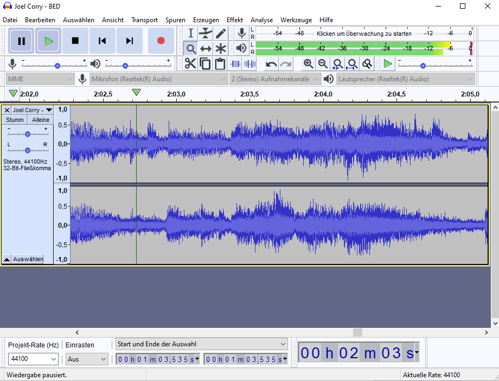Image resolution: width=499 pixels, height=381 pixels.
Task: Mute the track with Stumm button
Action: click(x=15, y=120)
